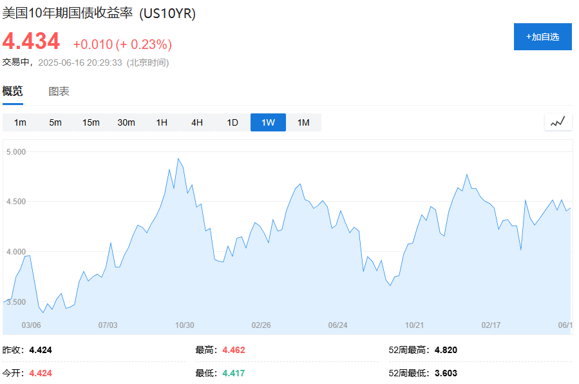The width and height of the screenshot is (579, 384).
Task: Click the 52周最高 value 4.820
Action: coord(446,350)
